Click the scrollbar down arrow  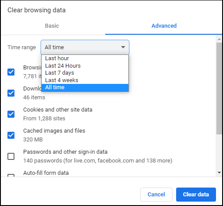[219, 173]
